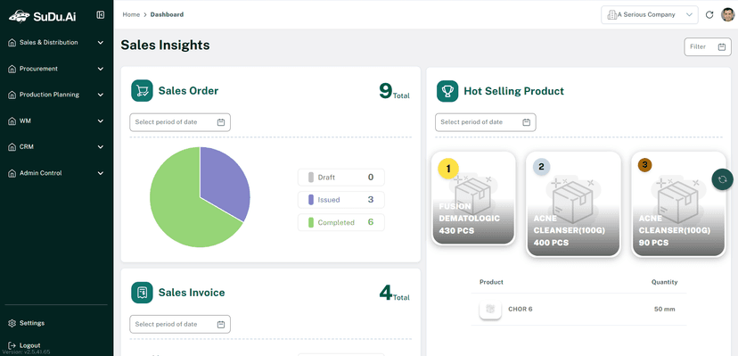Expand the Production Planning chevron
This screenshot has width=738, height=356.
point(100,95)
